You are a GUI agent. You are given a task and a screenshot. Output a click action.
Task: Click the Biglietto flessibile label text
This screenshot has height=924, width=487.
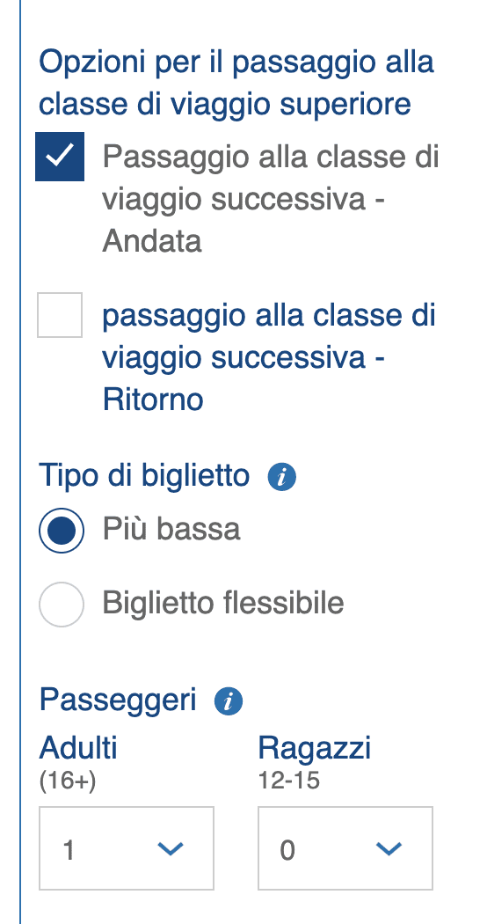click(222, 603)
